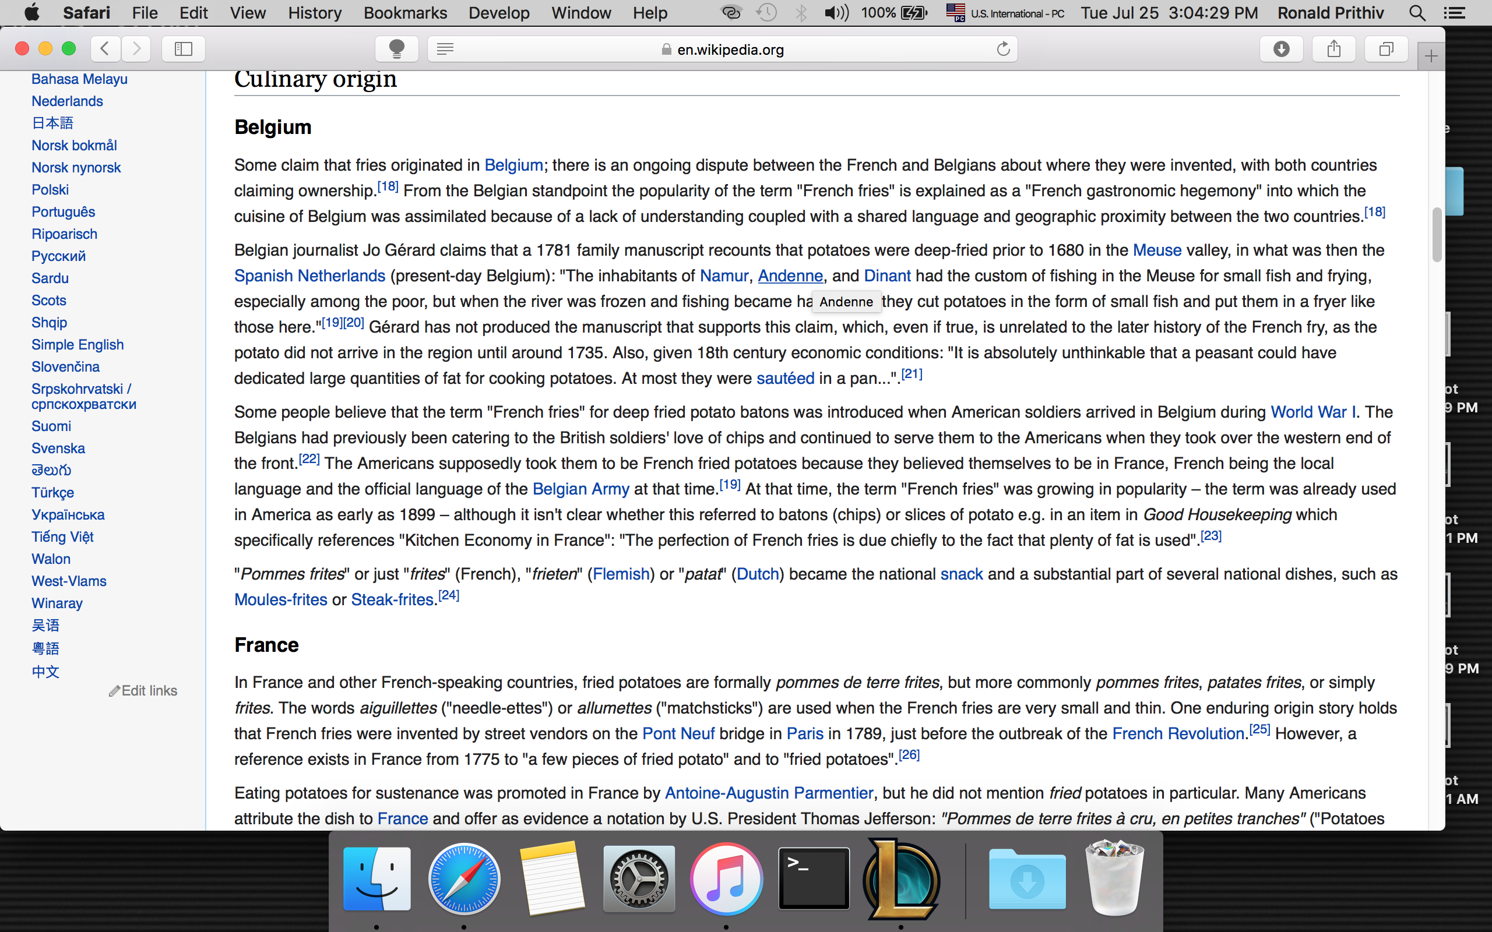
Task: Open the Develop menu
Action: pyautogui.click(x=499, y=12)
